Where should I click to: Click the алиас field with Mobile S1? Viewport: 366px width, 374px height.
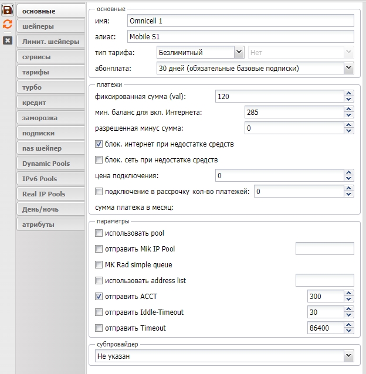point(240,36)
